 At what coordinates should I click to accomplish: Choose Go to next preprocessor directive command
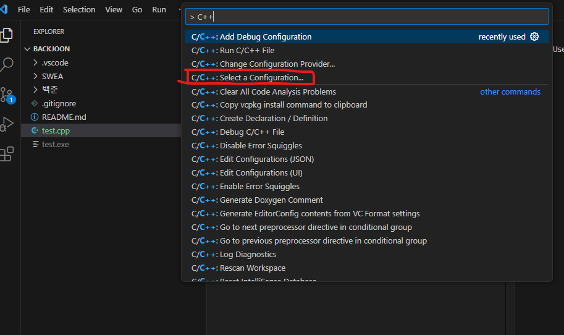click(x=367, y=227)
